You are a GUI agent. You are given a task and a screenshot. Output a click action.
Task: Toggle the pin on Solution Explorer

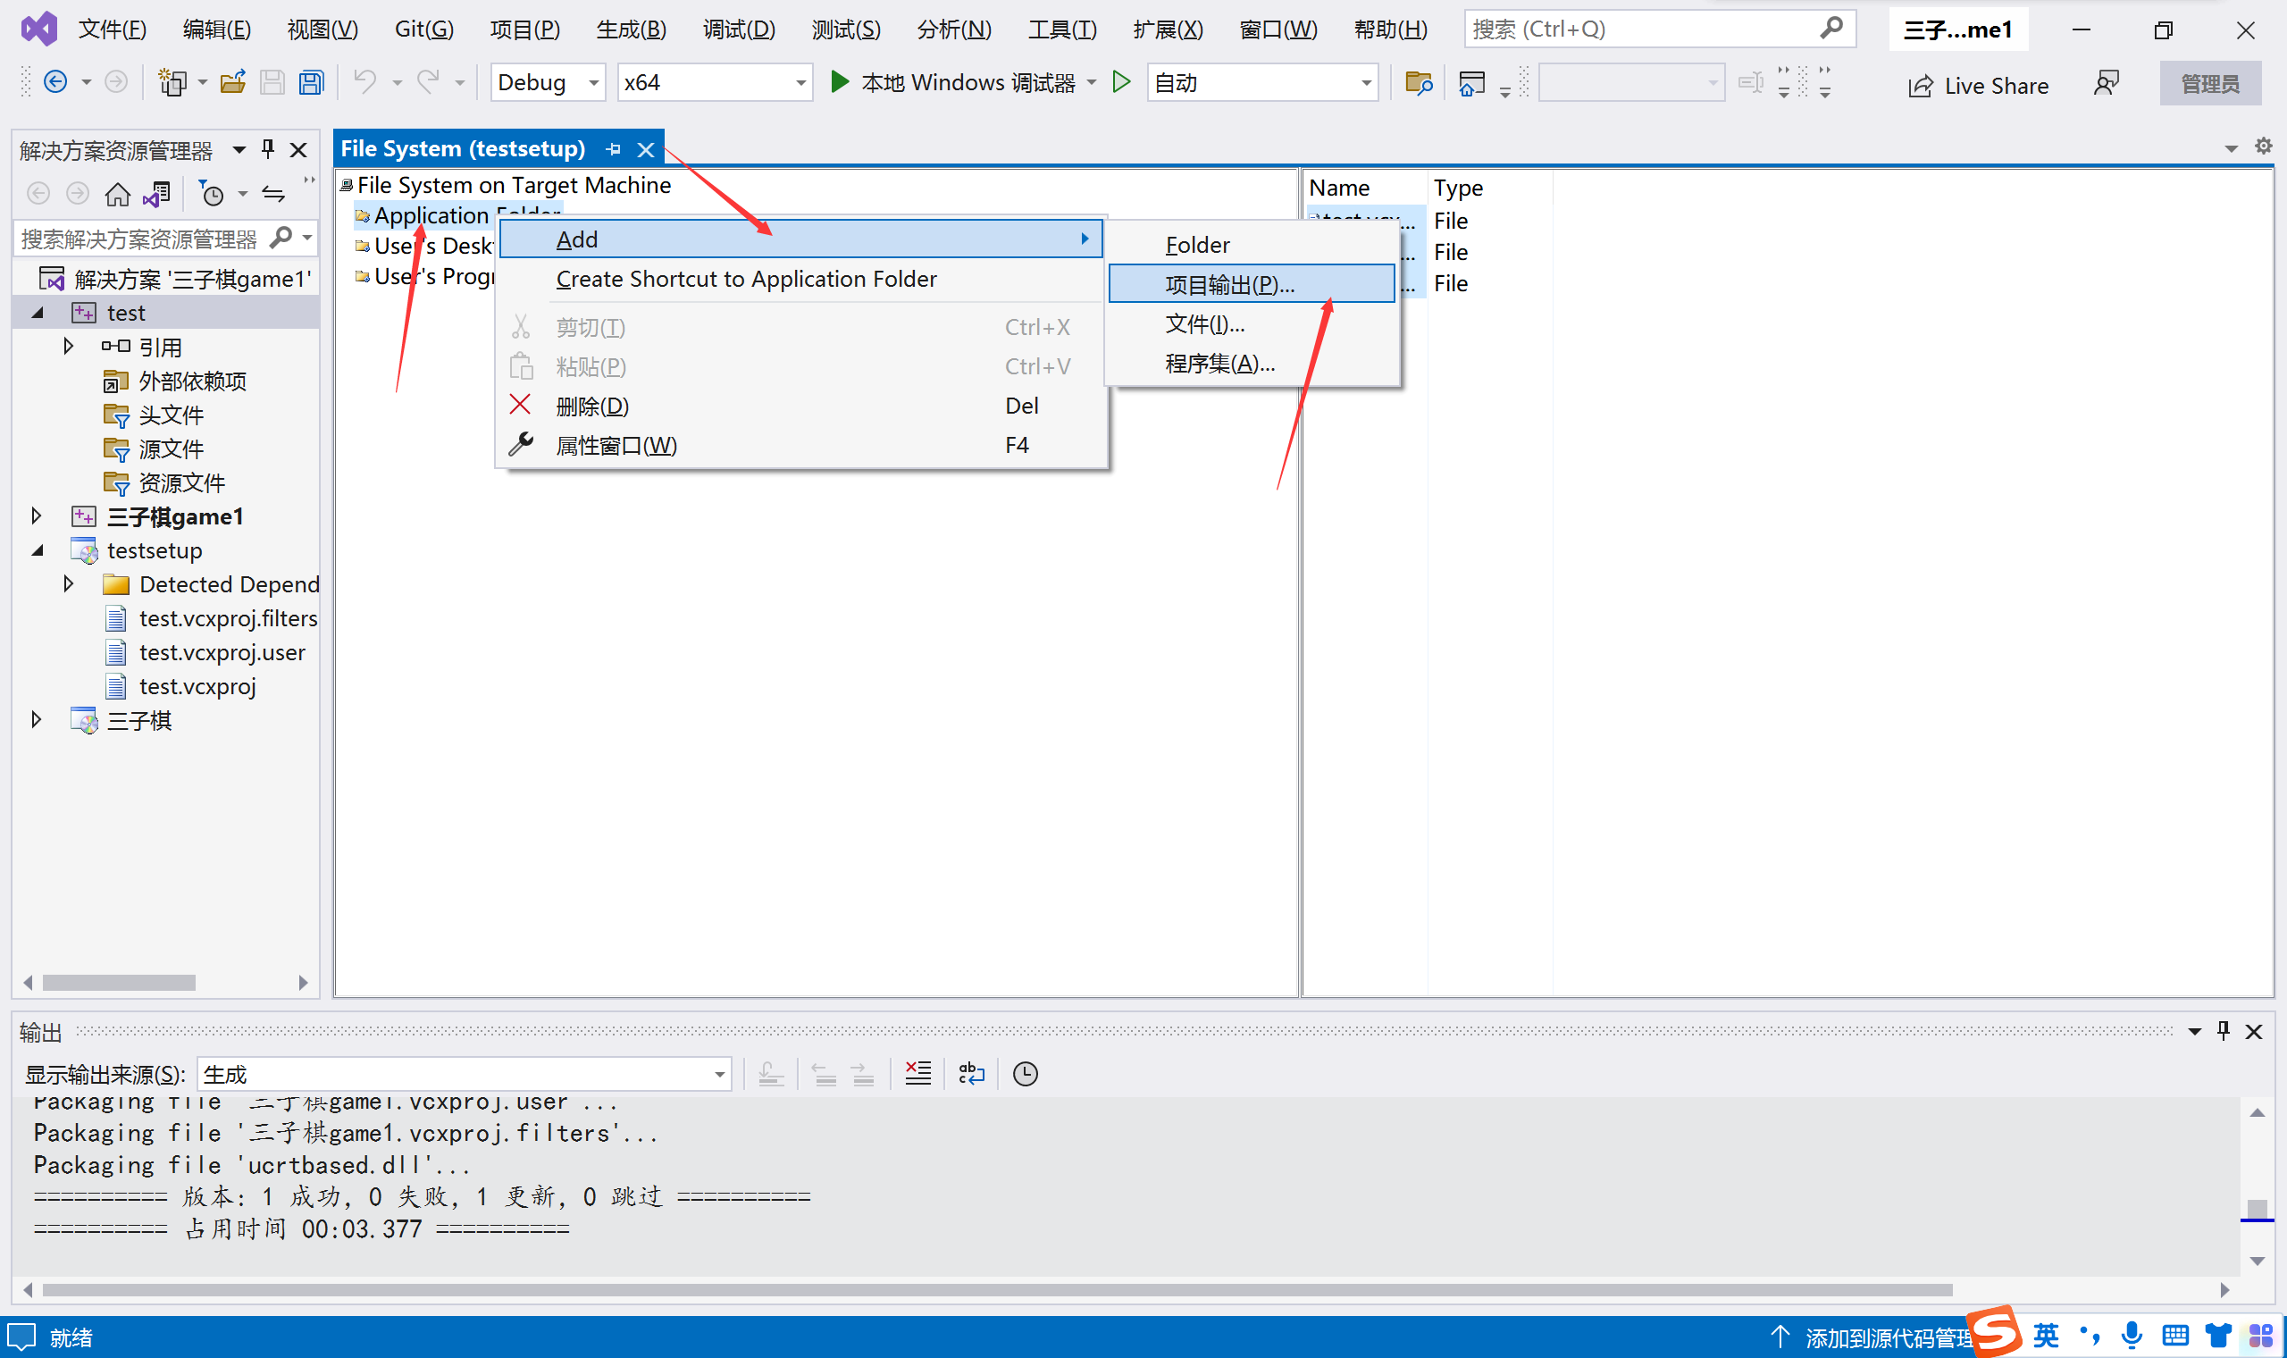point(268,149)
